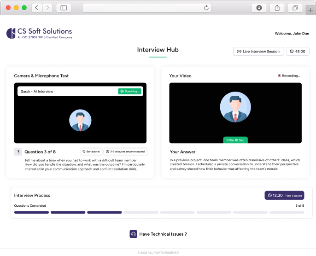The height and width of the screenshot is (256, 316).
Task: Click the fourth segment of progress bar
Action: click(141, 212)
